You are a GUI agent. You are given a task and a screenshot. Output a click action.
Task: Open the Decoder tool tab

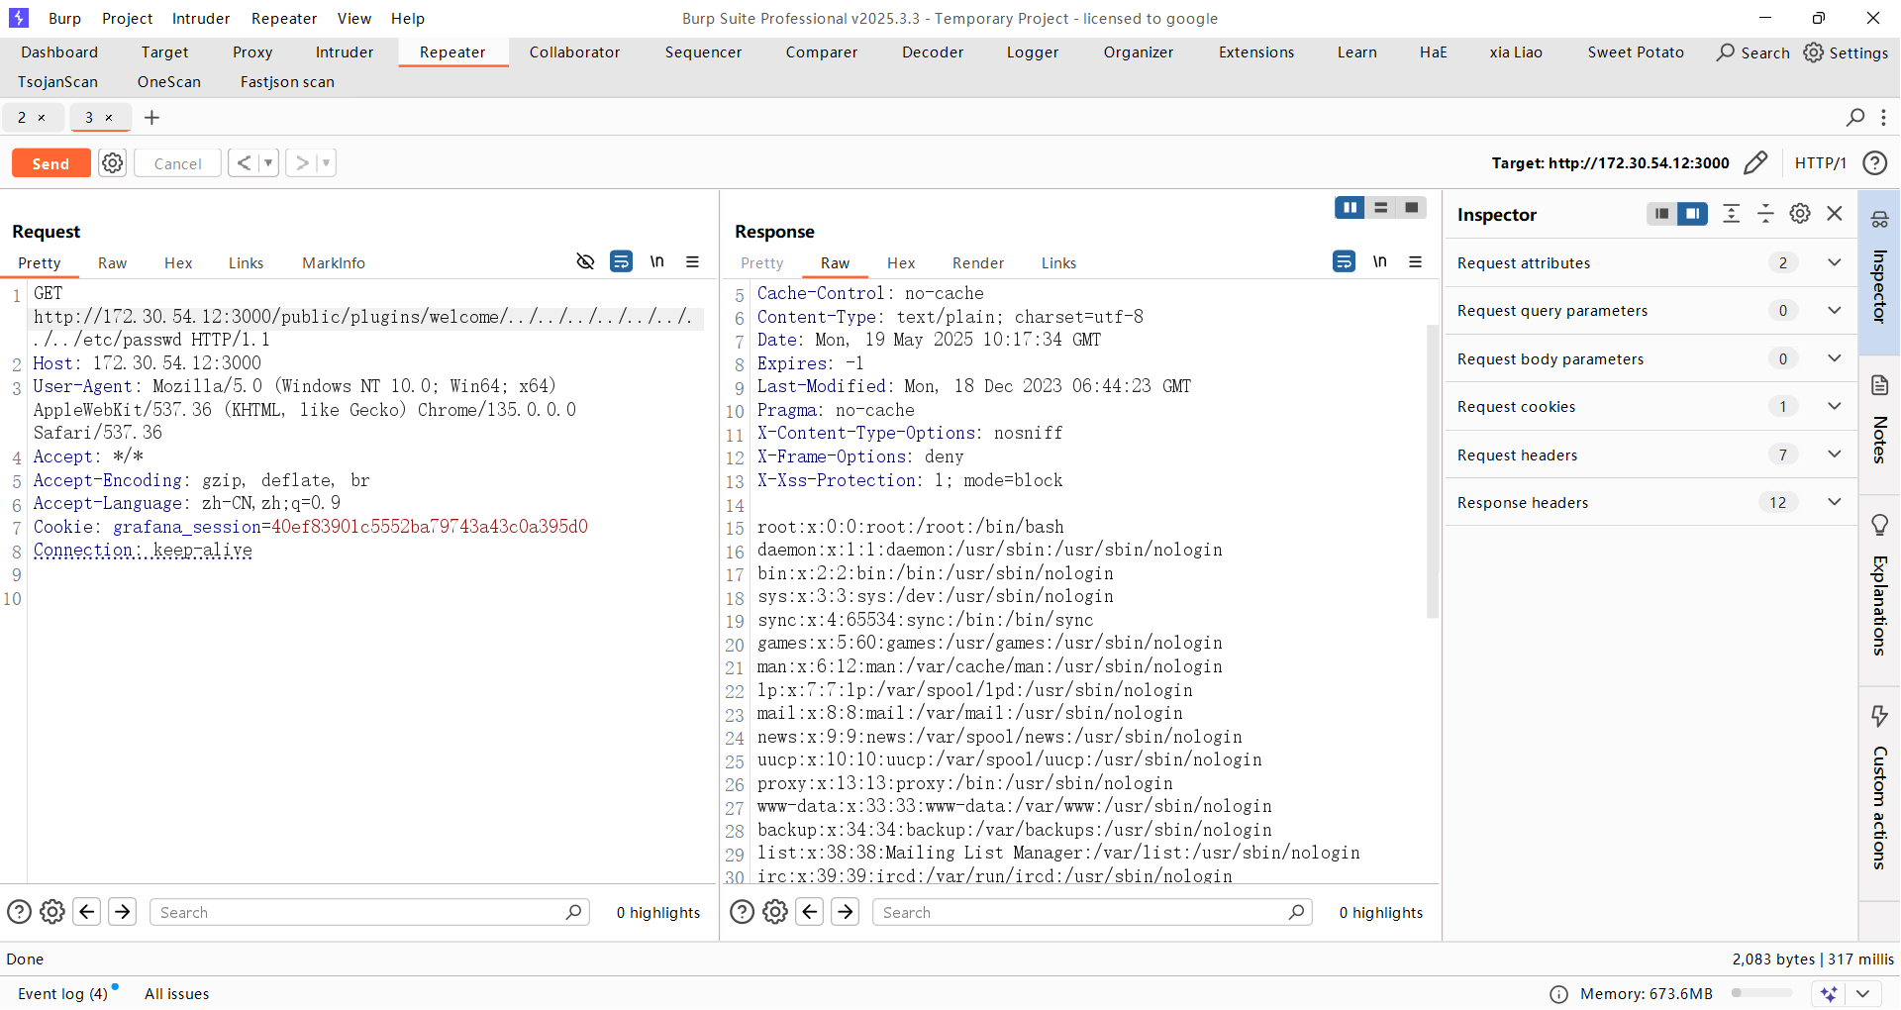[933, 51]
